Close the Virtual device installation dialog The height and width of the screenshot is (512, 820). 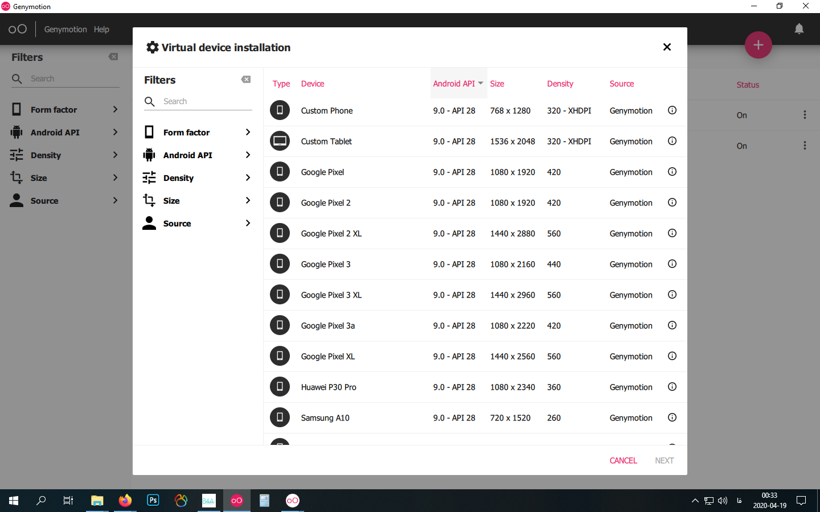(667, 47)
